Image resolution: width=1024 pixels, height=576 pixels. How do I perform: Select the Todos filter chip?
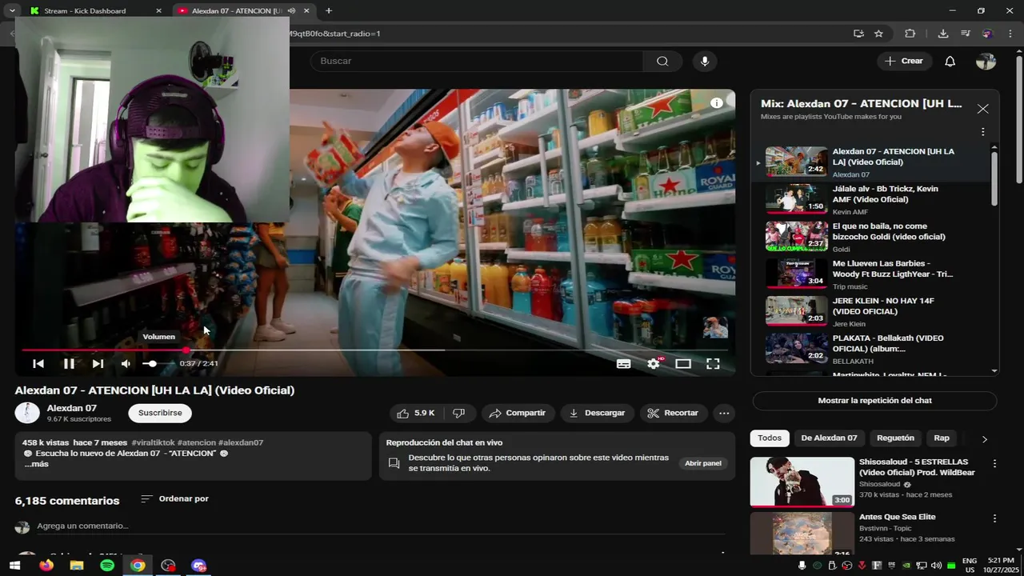[x=770, y=438]
